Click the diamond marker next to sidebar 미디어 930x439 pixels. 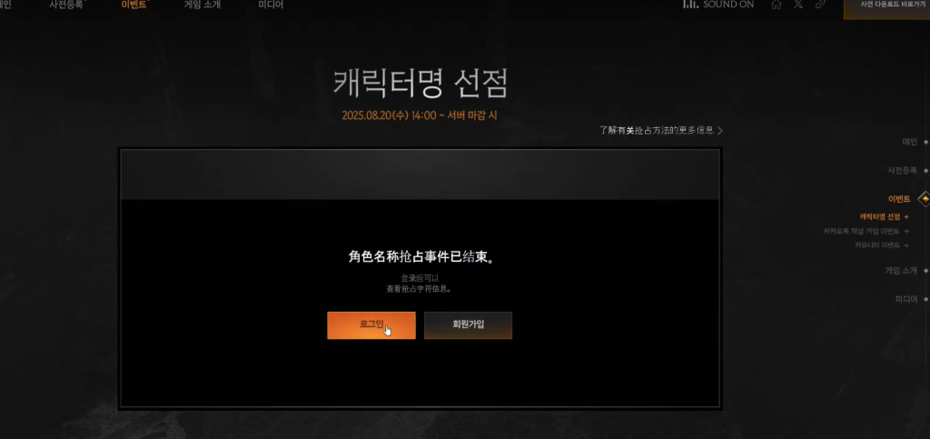[x=925, y=299]
